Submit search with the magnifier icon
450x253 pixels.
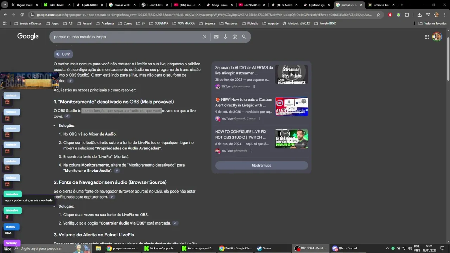244,37
